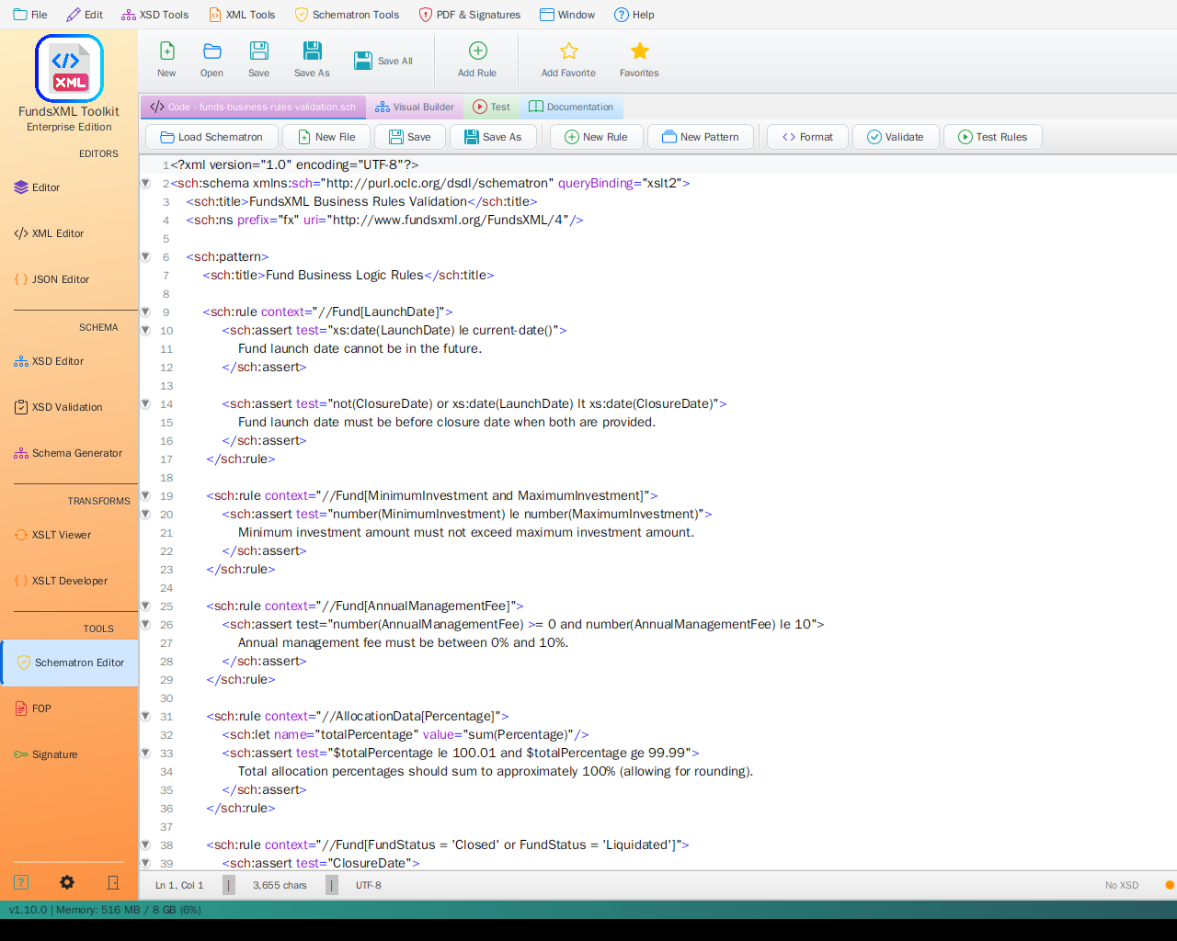Click Save All in the main toolbar
The width and height of the screenshot is (1177, 941).
(383, 61)
